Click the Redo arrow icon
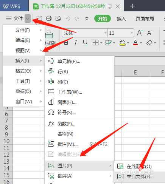Screen dimensions: 165x184 [77, 19]
